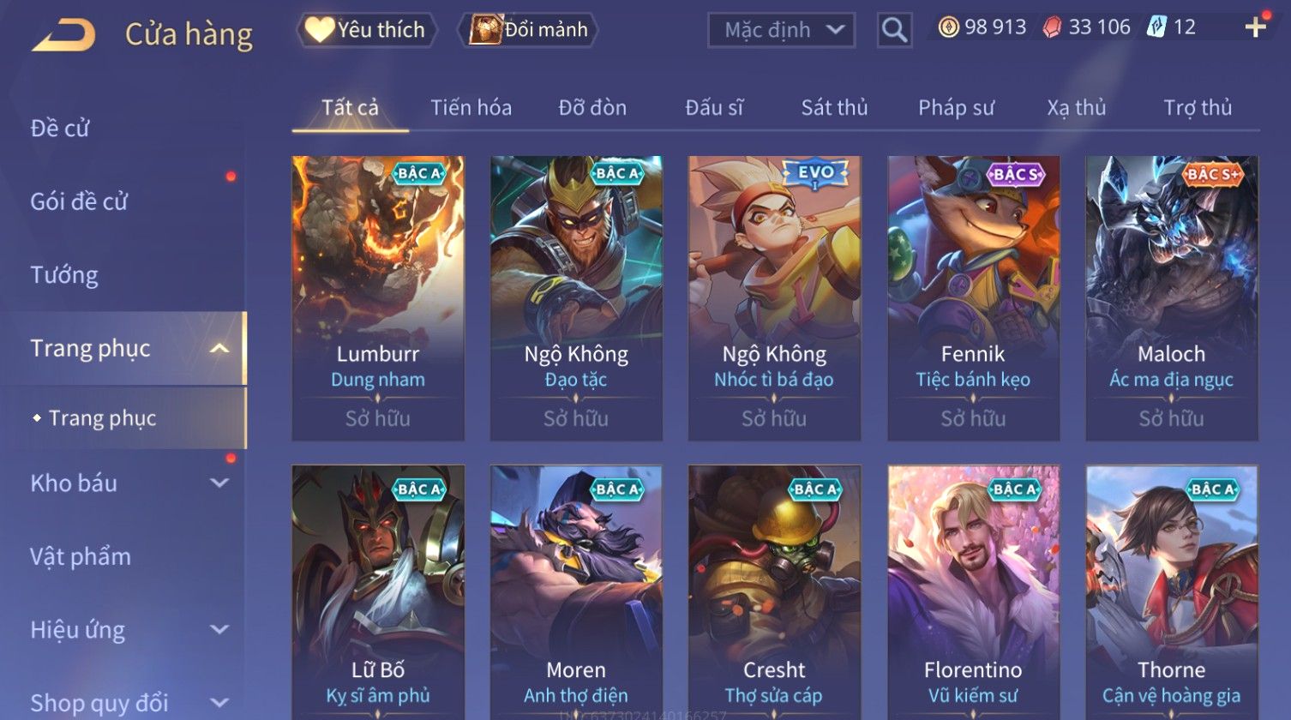
Task: Expand the Kho báu sidebar section
Action: click(x=219, y=483)
